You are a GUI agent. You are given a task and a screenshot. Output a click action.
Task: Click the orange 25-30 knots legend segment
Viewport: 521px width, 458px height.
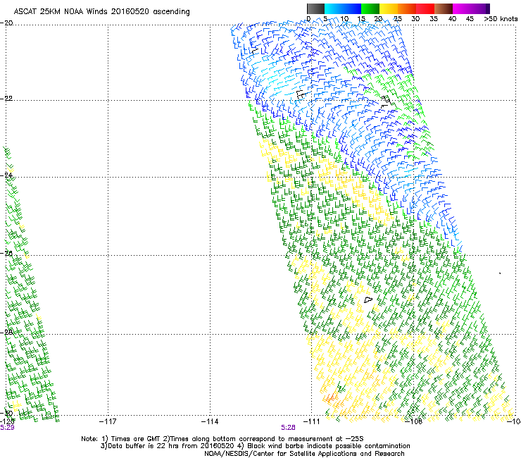407,8
